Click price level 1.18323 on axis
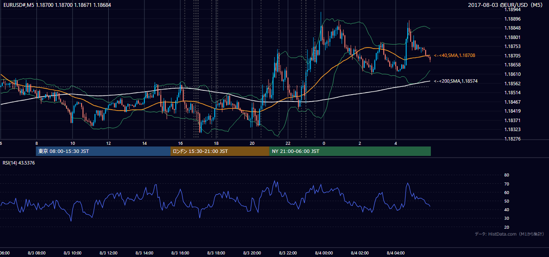The image size is (549, 257). pyautogui.click(x=512, y=129)
